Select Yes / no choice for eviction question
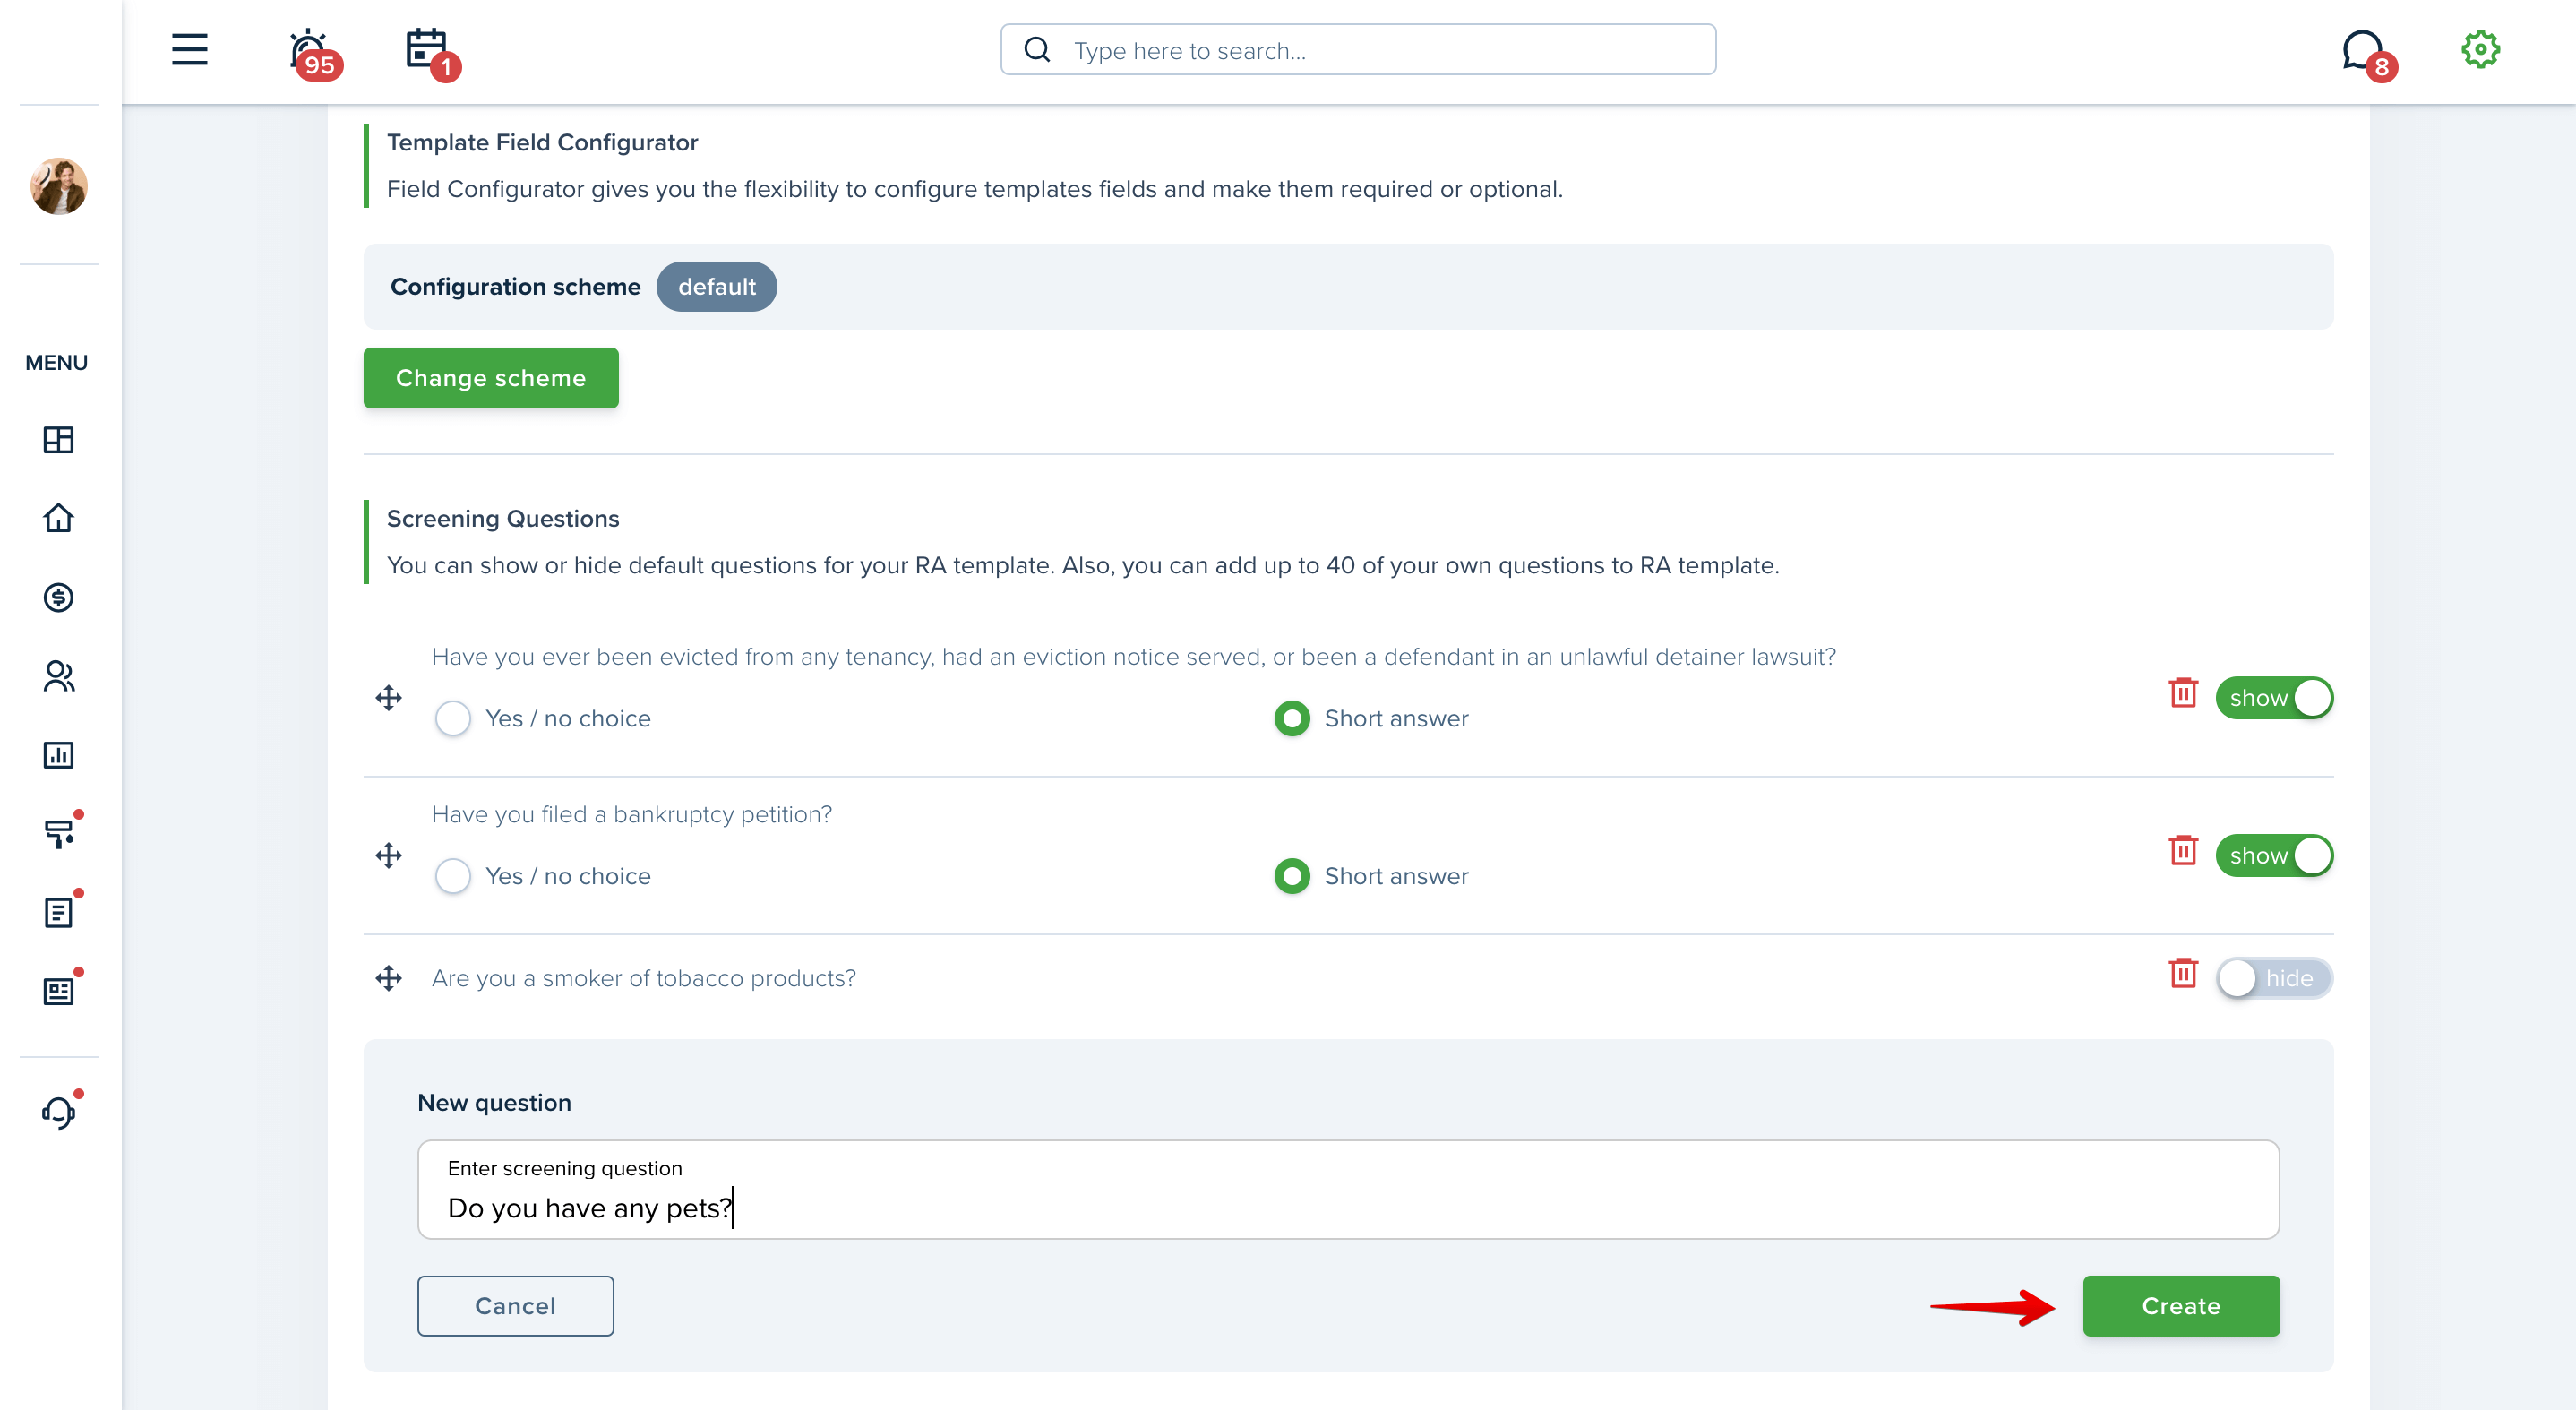This screenshot has height=1410, width=2576. (453, 718)
